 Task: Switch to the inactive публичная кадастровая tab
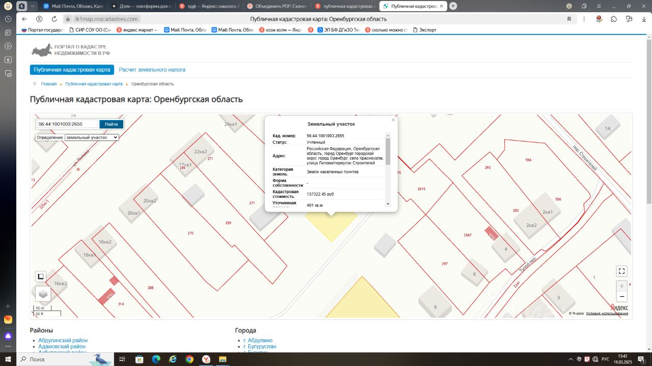click(345, 6)
